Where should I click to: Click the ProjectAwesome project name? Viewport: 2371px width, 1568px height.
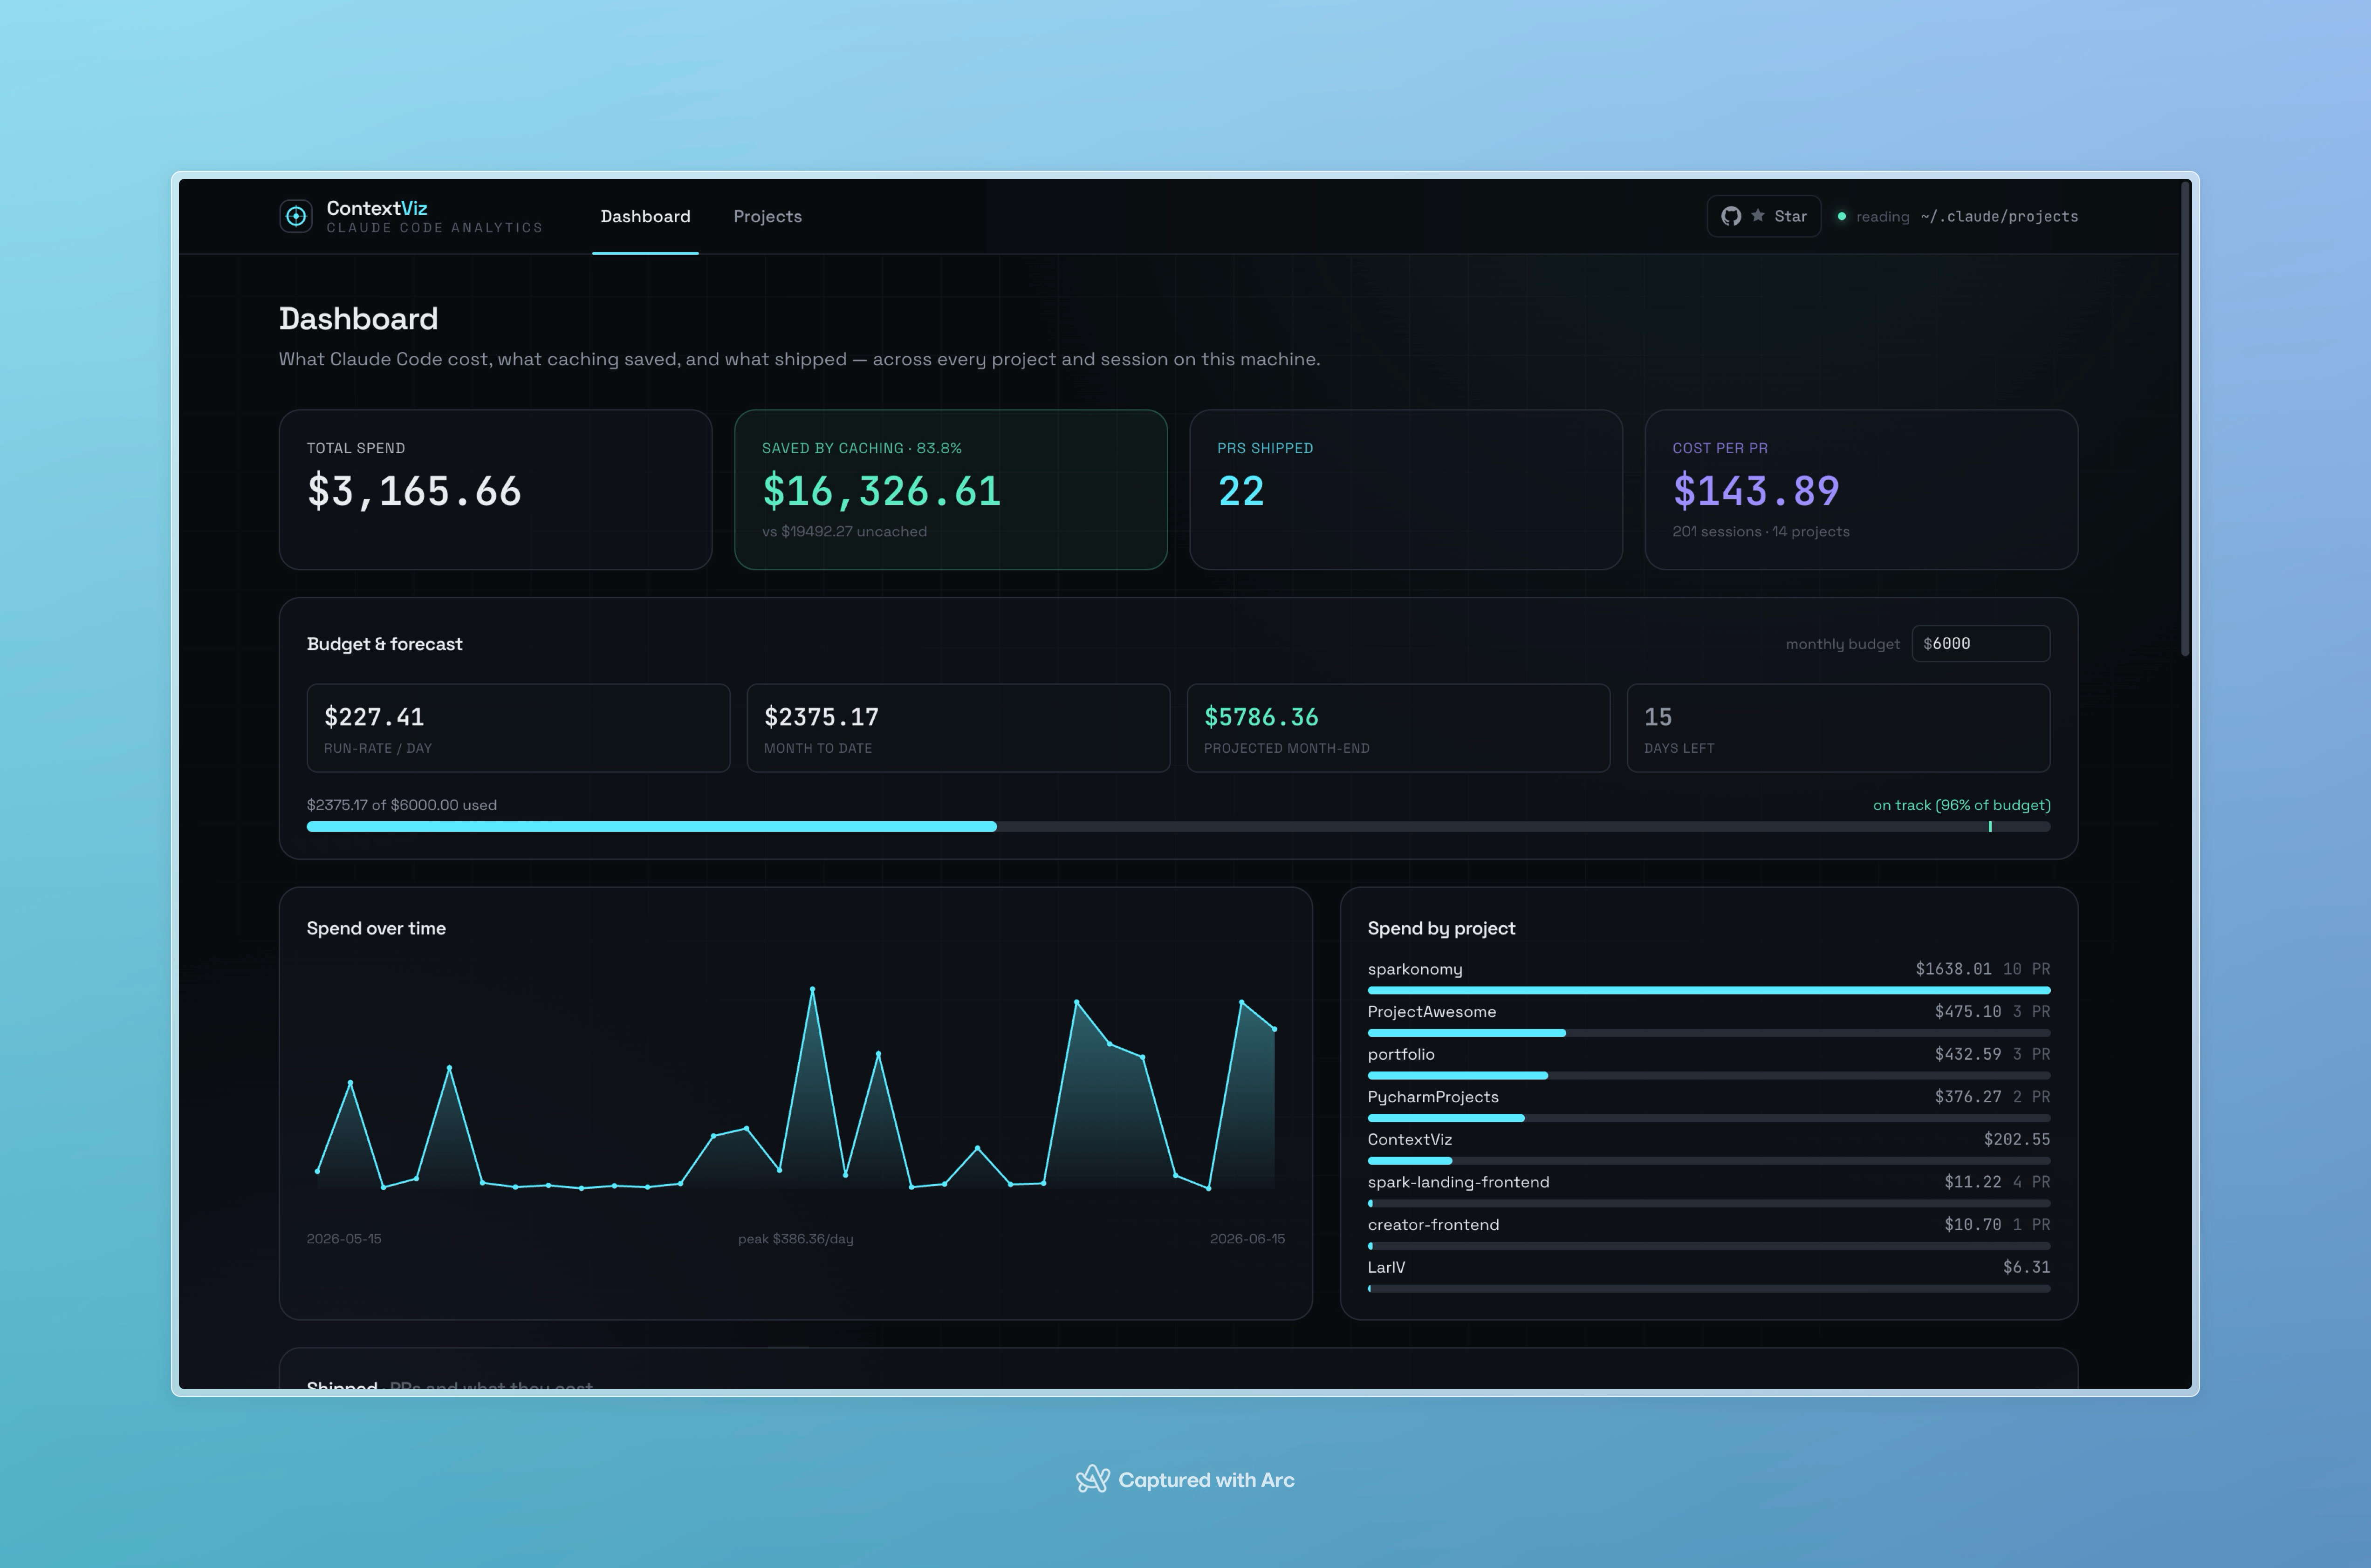pos(1432,1011)
